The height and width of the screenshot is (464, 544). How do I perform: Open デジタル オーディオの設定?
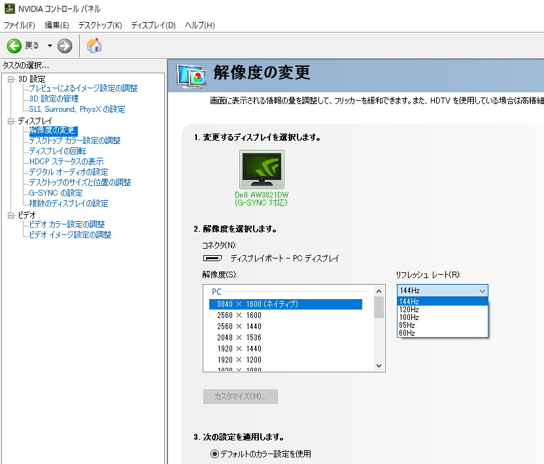point(69,172)
